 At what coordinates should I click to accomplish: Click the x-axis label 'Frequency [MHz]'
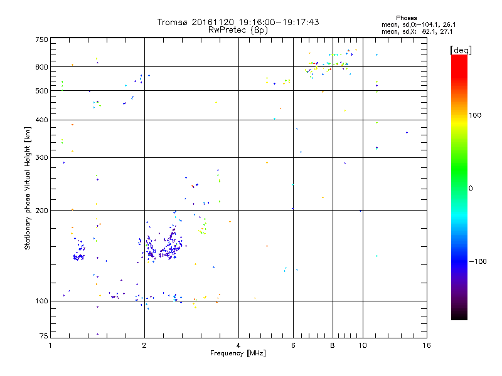238,353
